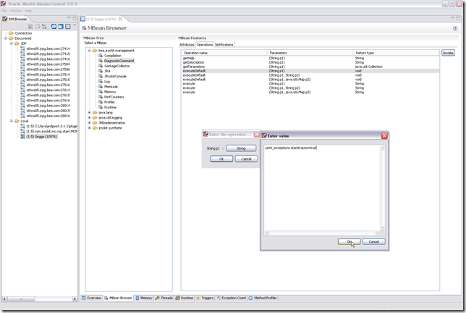Click Cancel in the Enter the operation dialog
The height and width of the screenshot is (313, 466).
click(x=246, y=159)
